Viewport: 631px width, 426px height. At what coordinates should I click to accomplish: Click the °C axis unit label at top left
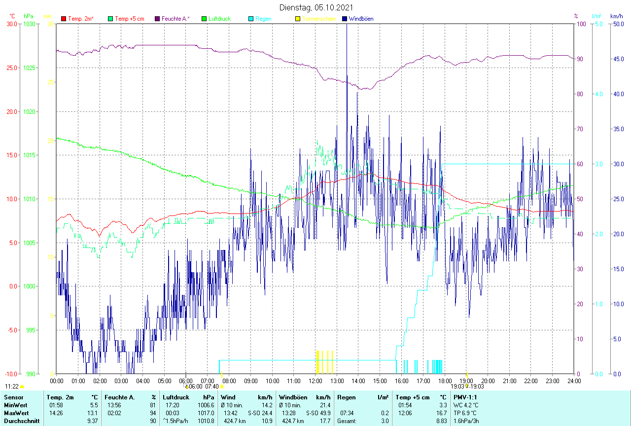tap(13, 16)
